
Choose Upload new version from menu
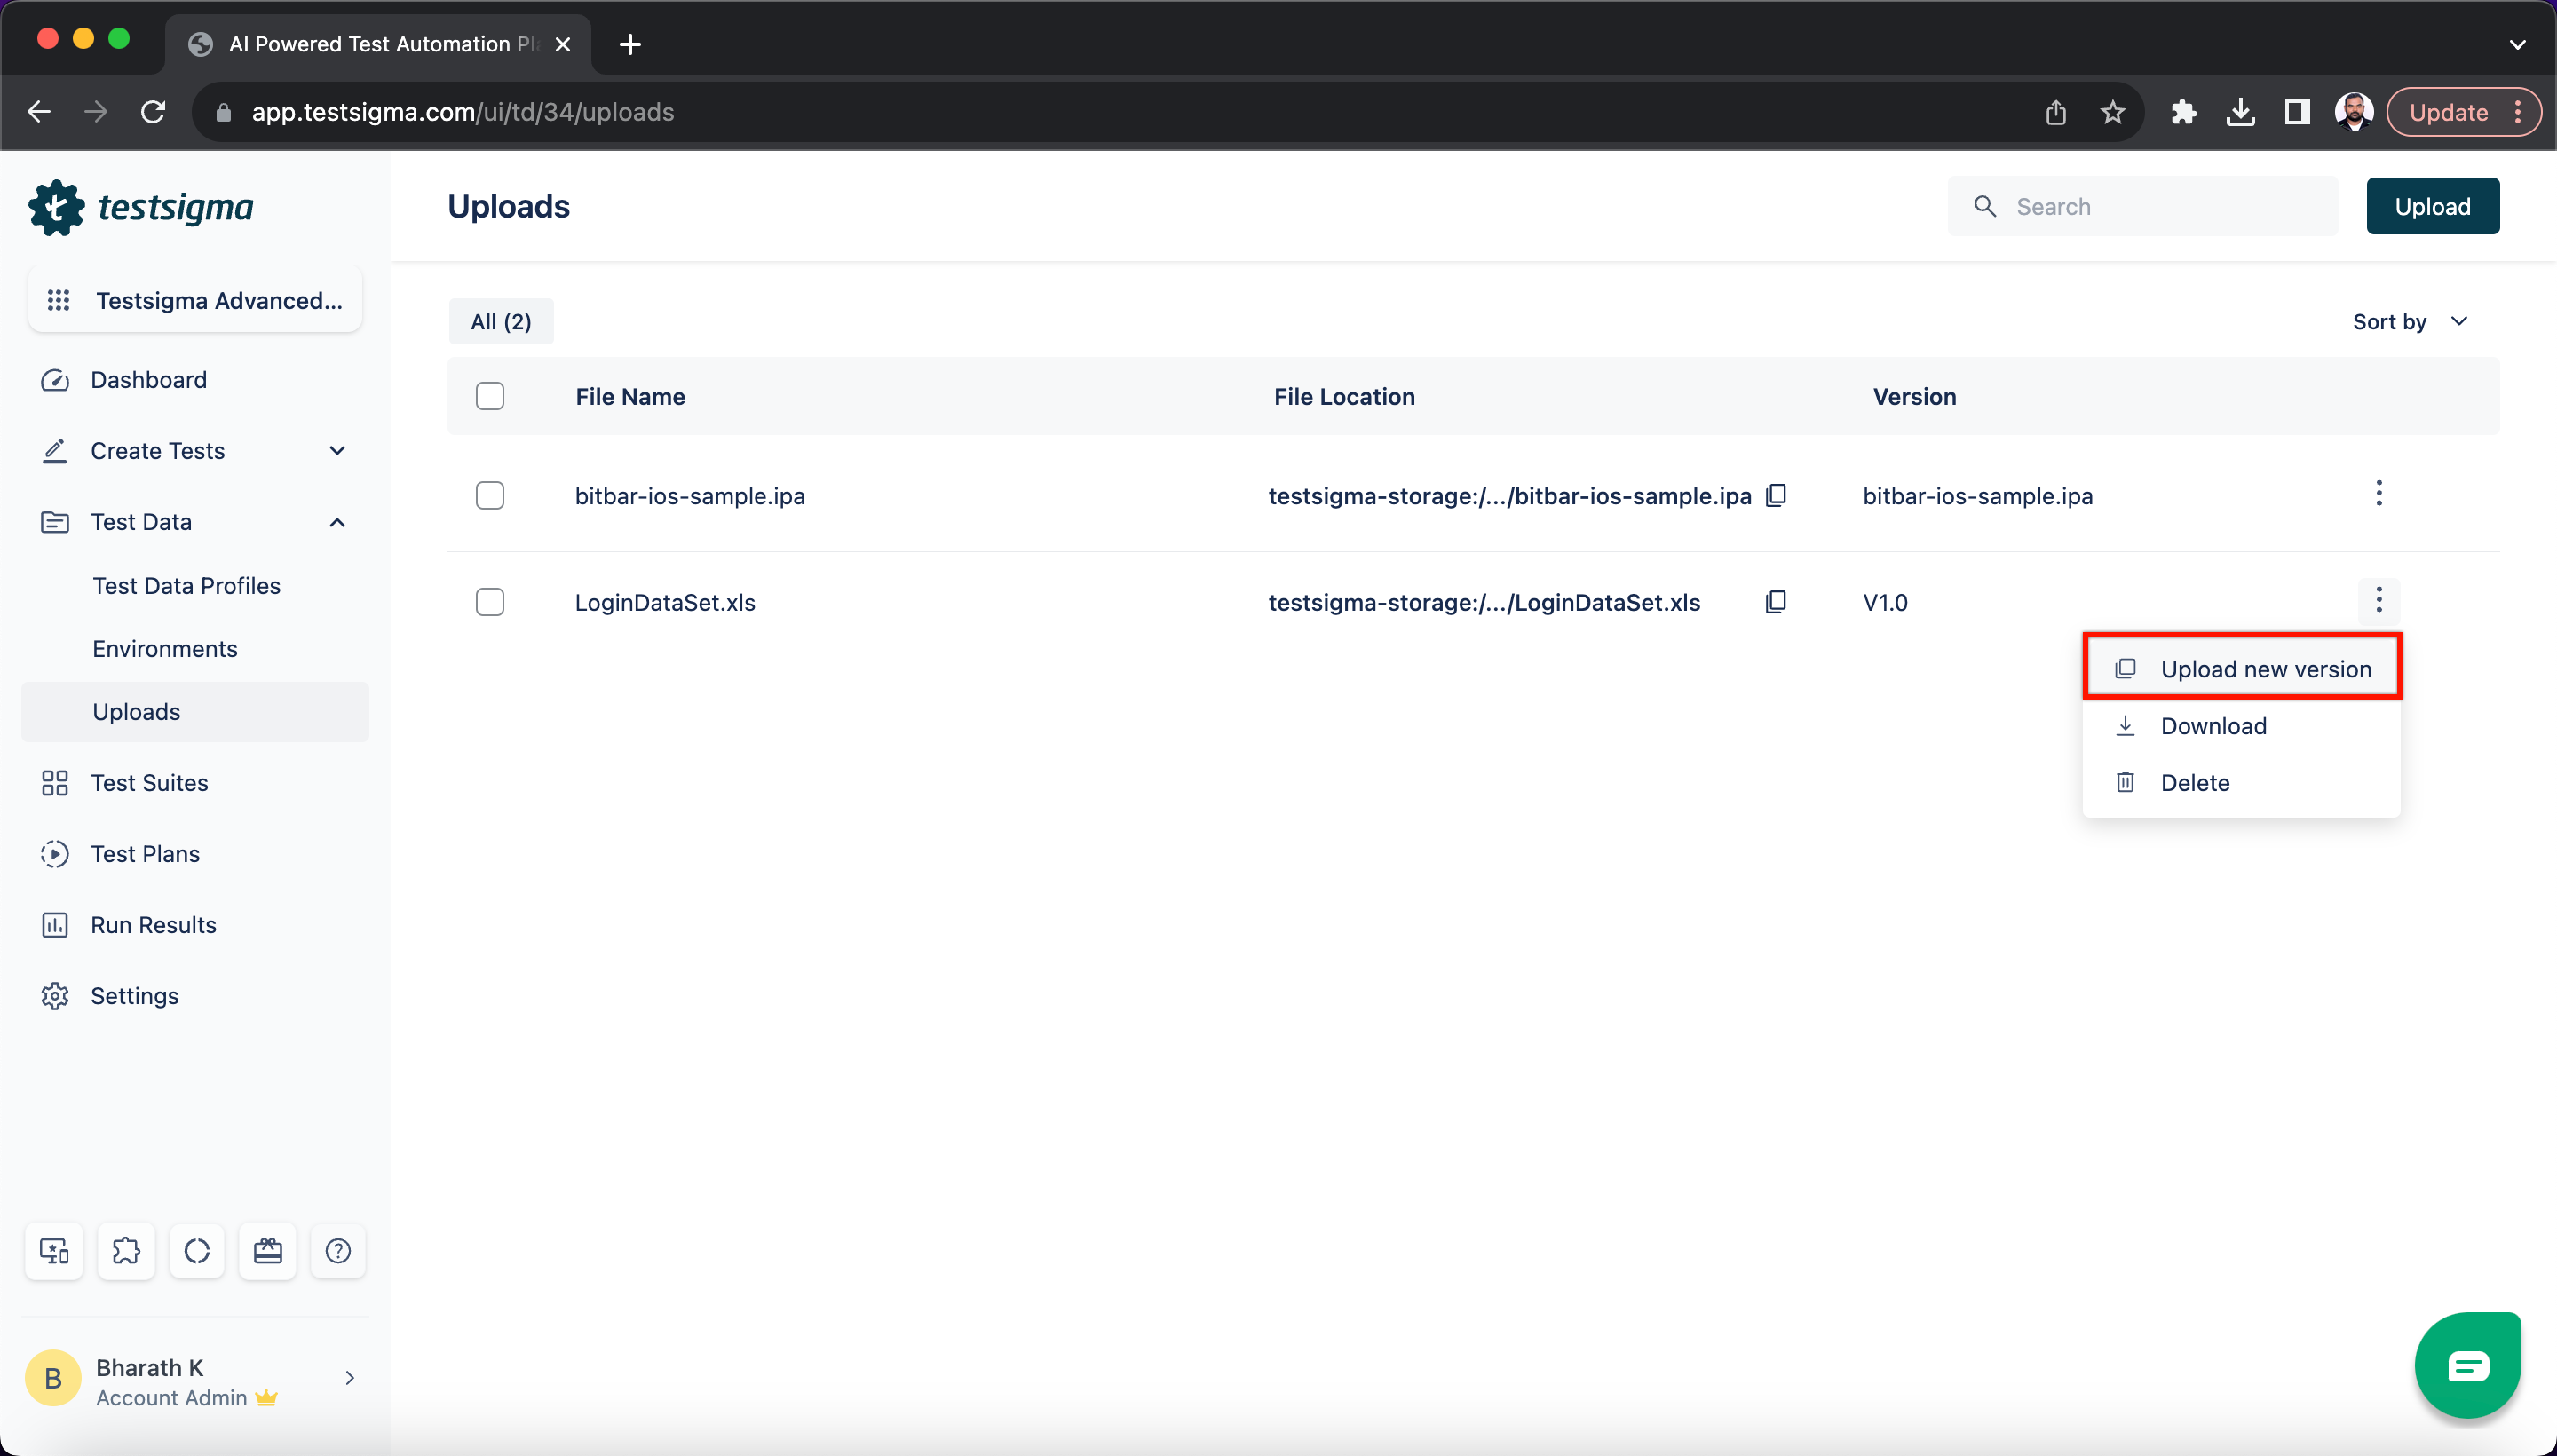(2265, 669)
